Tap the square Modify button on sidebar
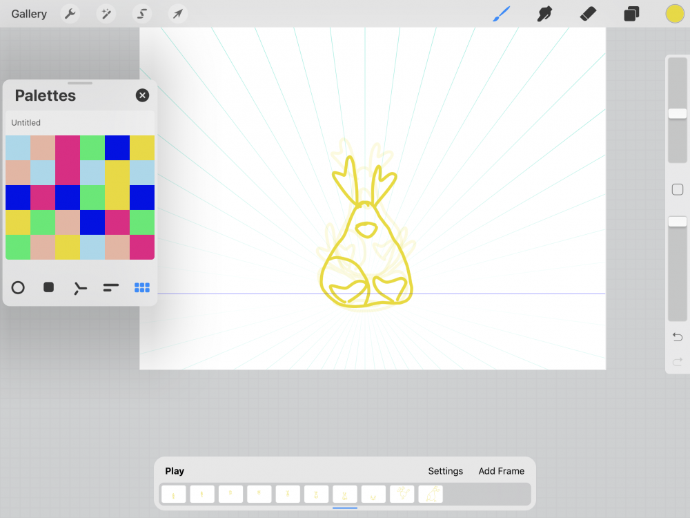 [x=678, y=189]
